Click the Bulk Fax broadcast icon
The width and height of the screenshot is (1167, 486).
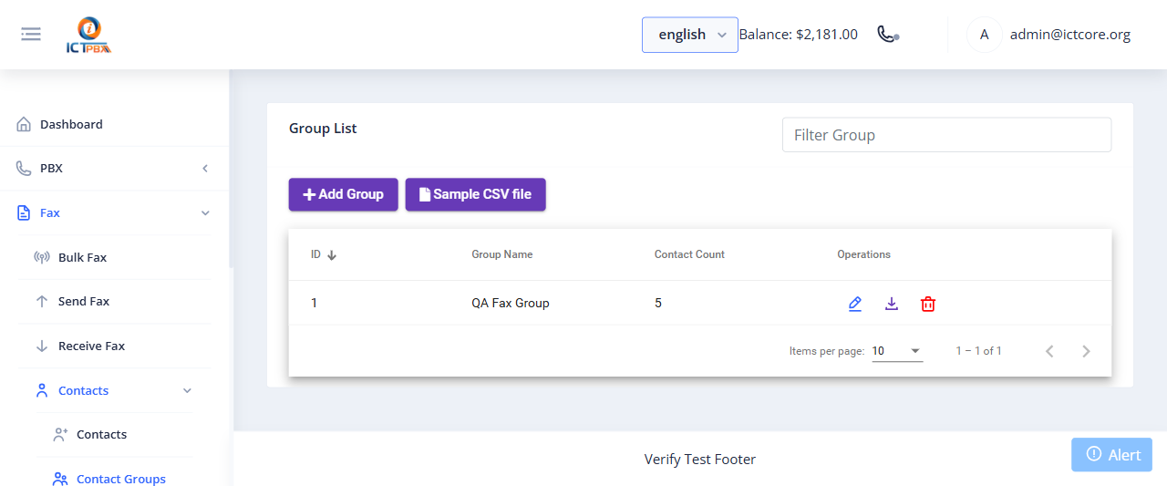[x=42, y=257]
